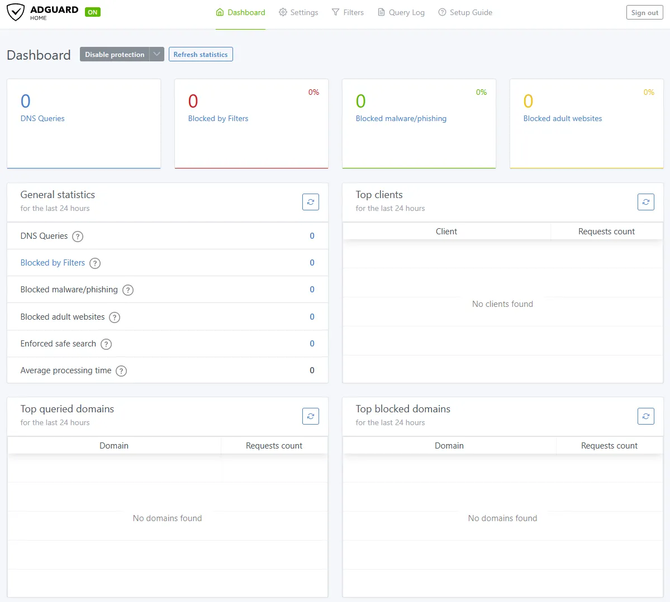Open help tooltip next to DNS Queries
The height and width of the screenshot is (602, 670).
pos(78,236)
